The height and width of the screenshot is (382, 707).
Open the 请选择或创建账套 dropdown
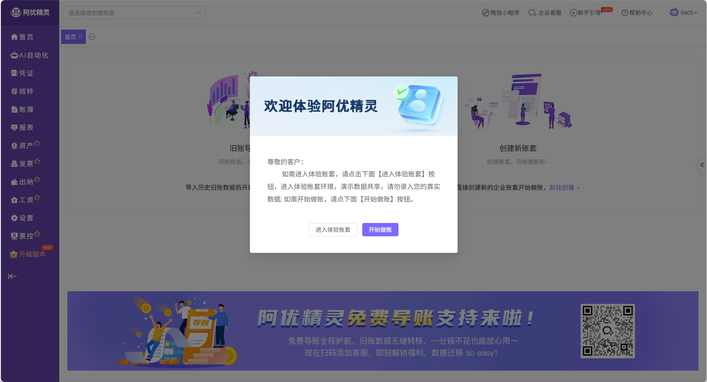134,13
